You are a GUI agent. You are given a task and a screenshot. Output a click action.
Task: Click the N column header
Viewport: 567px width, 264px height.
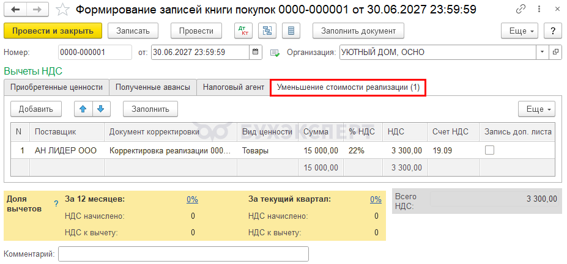pyautogui.click(x=20, y=132)
